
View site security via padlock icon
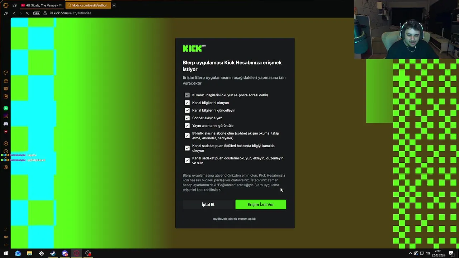[x=45, y=13]
